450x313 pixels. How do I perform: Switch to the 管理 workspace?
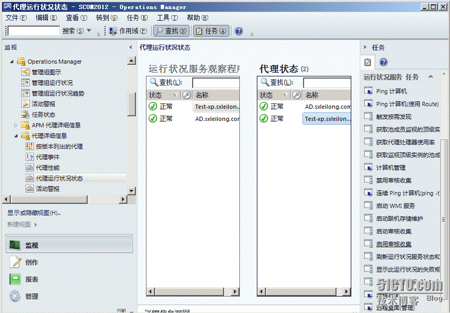tap(69, 296)
